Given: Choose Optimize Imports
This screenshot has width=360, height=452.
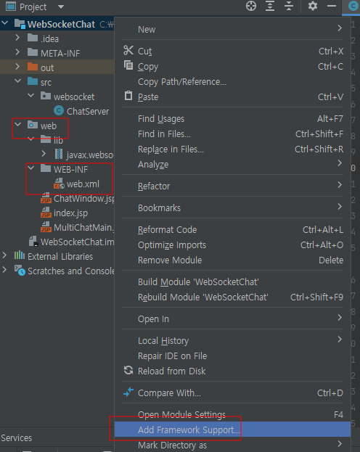Looking at the screenshot, I should click(x=232, y=245).
